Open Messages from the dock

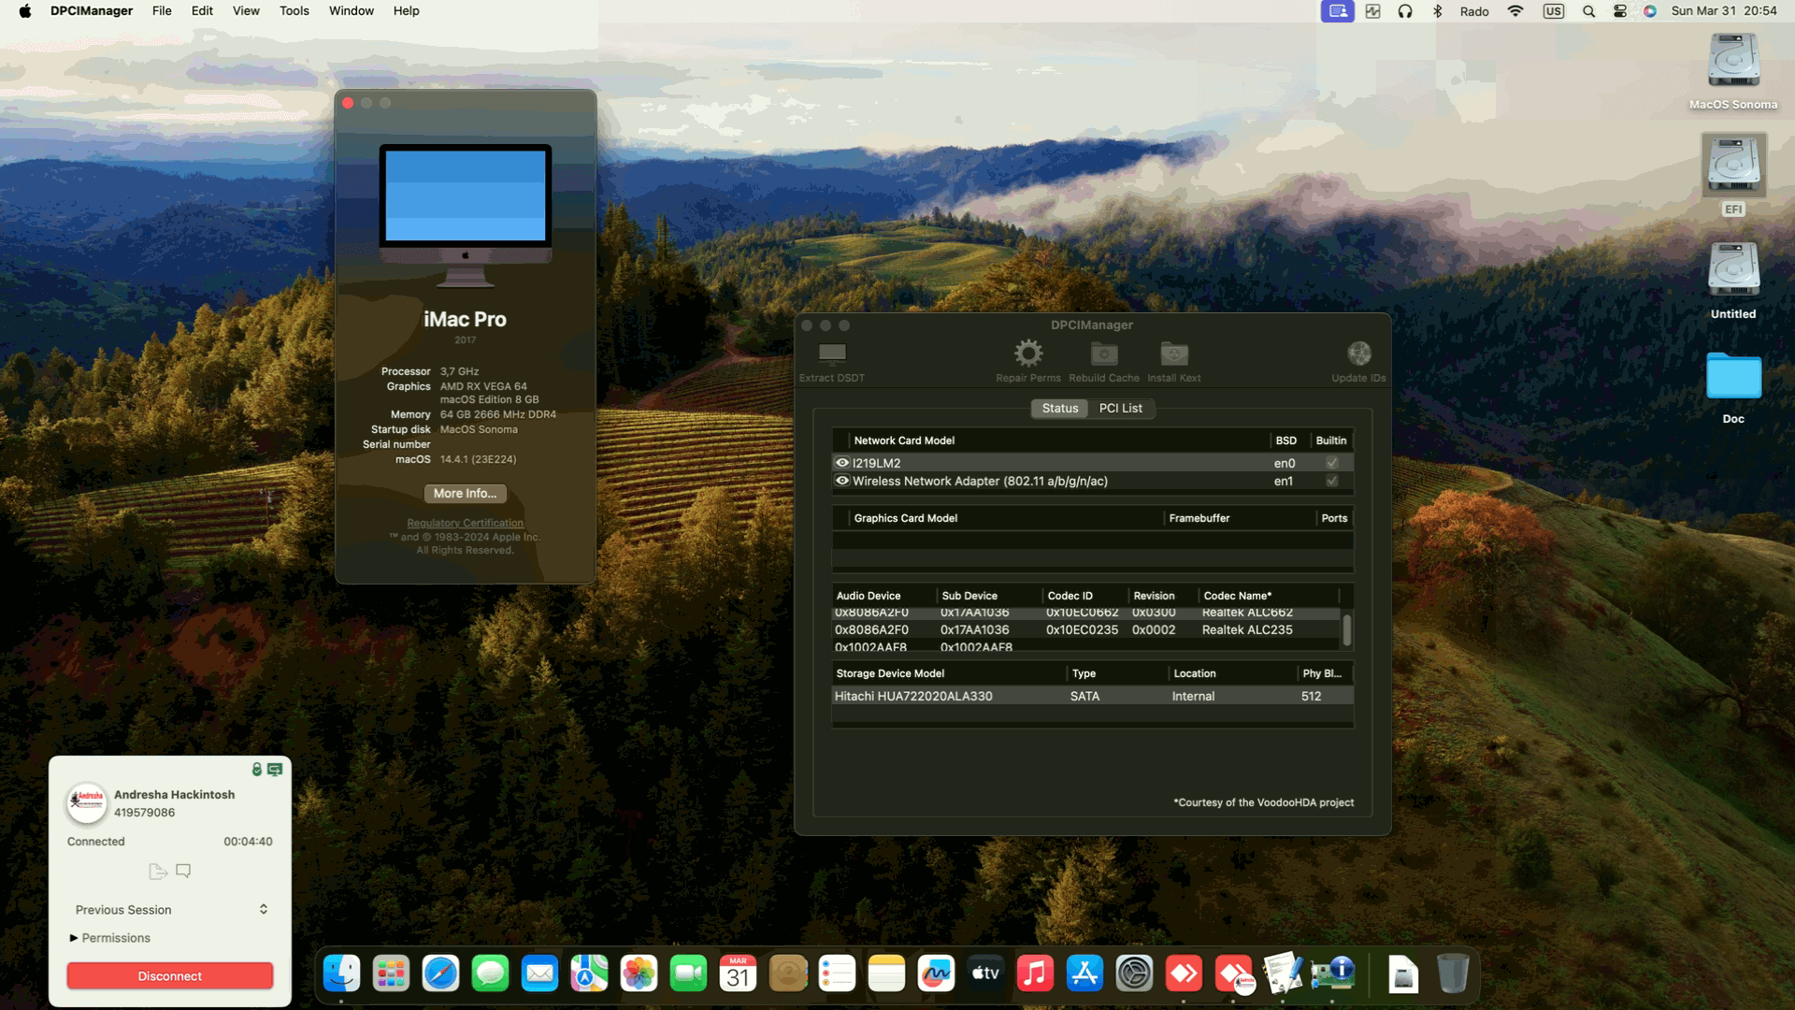(490, 974)
